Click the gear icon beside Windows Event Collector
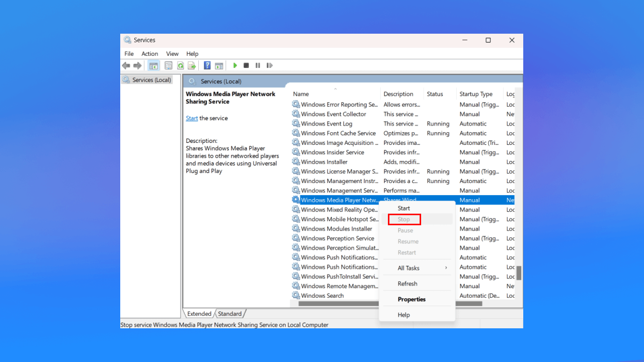 click(296, 114)
